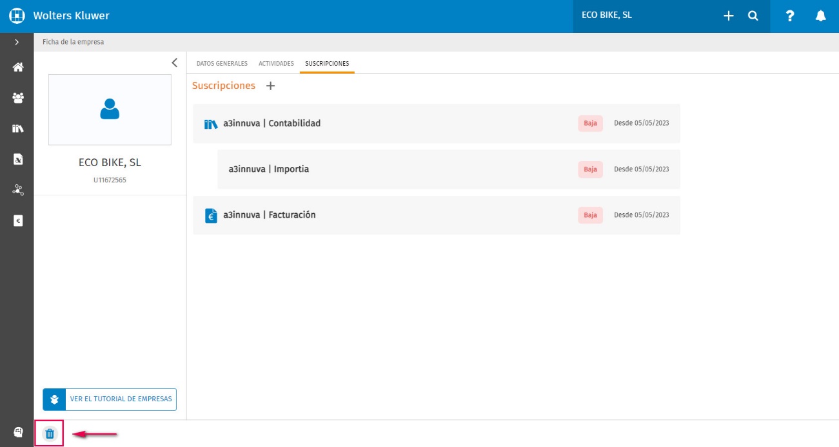Add a new subscription with the plus
The height and width of the screenshot is (447, 839).
point(271,86)
